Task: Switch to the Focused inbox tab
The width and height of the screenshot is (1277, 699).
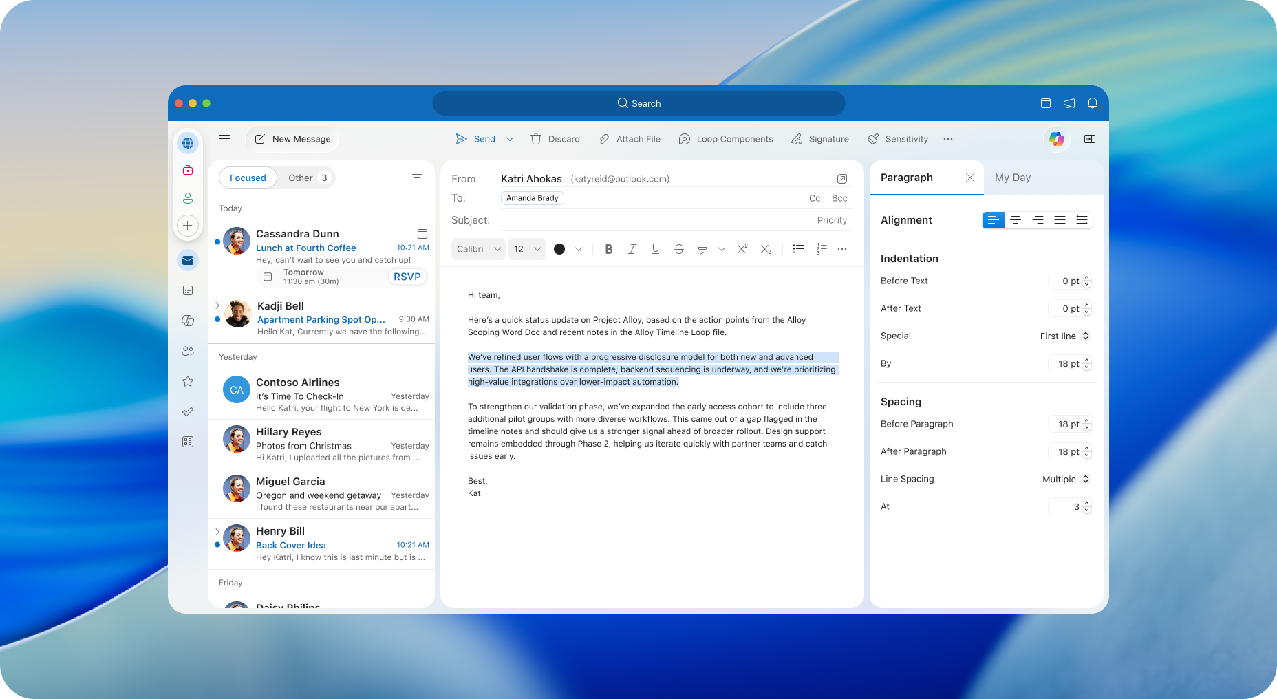Action: [x=248, y=178]
